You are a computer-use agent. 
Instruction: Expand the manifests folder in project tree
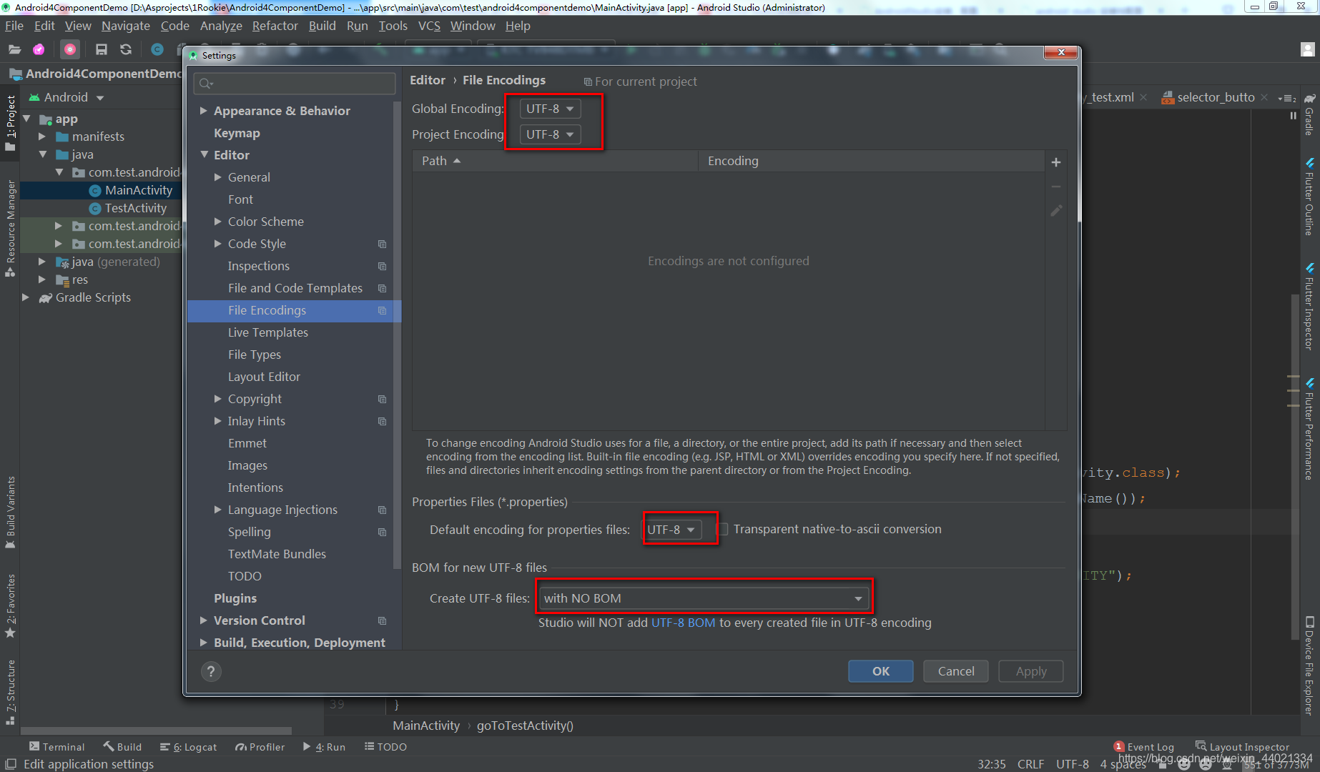pyautogui.click(x=41, y=137)
